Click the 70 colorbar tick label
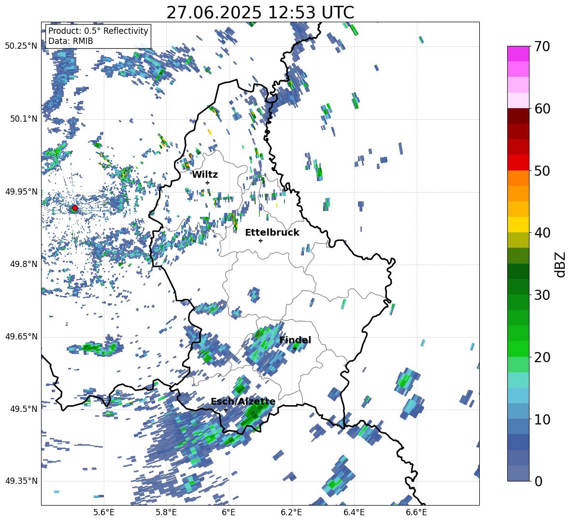Screen dimensions: 572x522 pyautogui.click(x=542, y=47)
